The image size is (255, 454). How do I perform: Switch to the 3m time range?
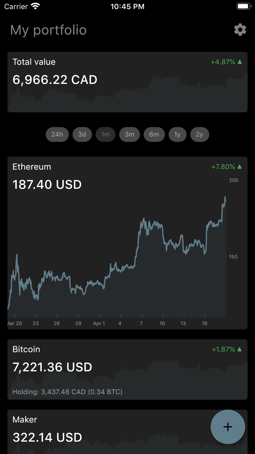pyautogui.click(x=130, y=134)
